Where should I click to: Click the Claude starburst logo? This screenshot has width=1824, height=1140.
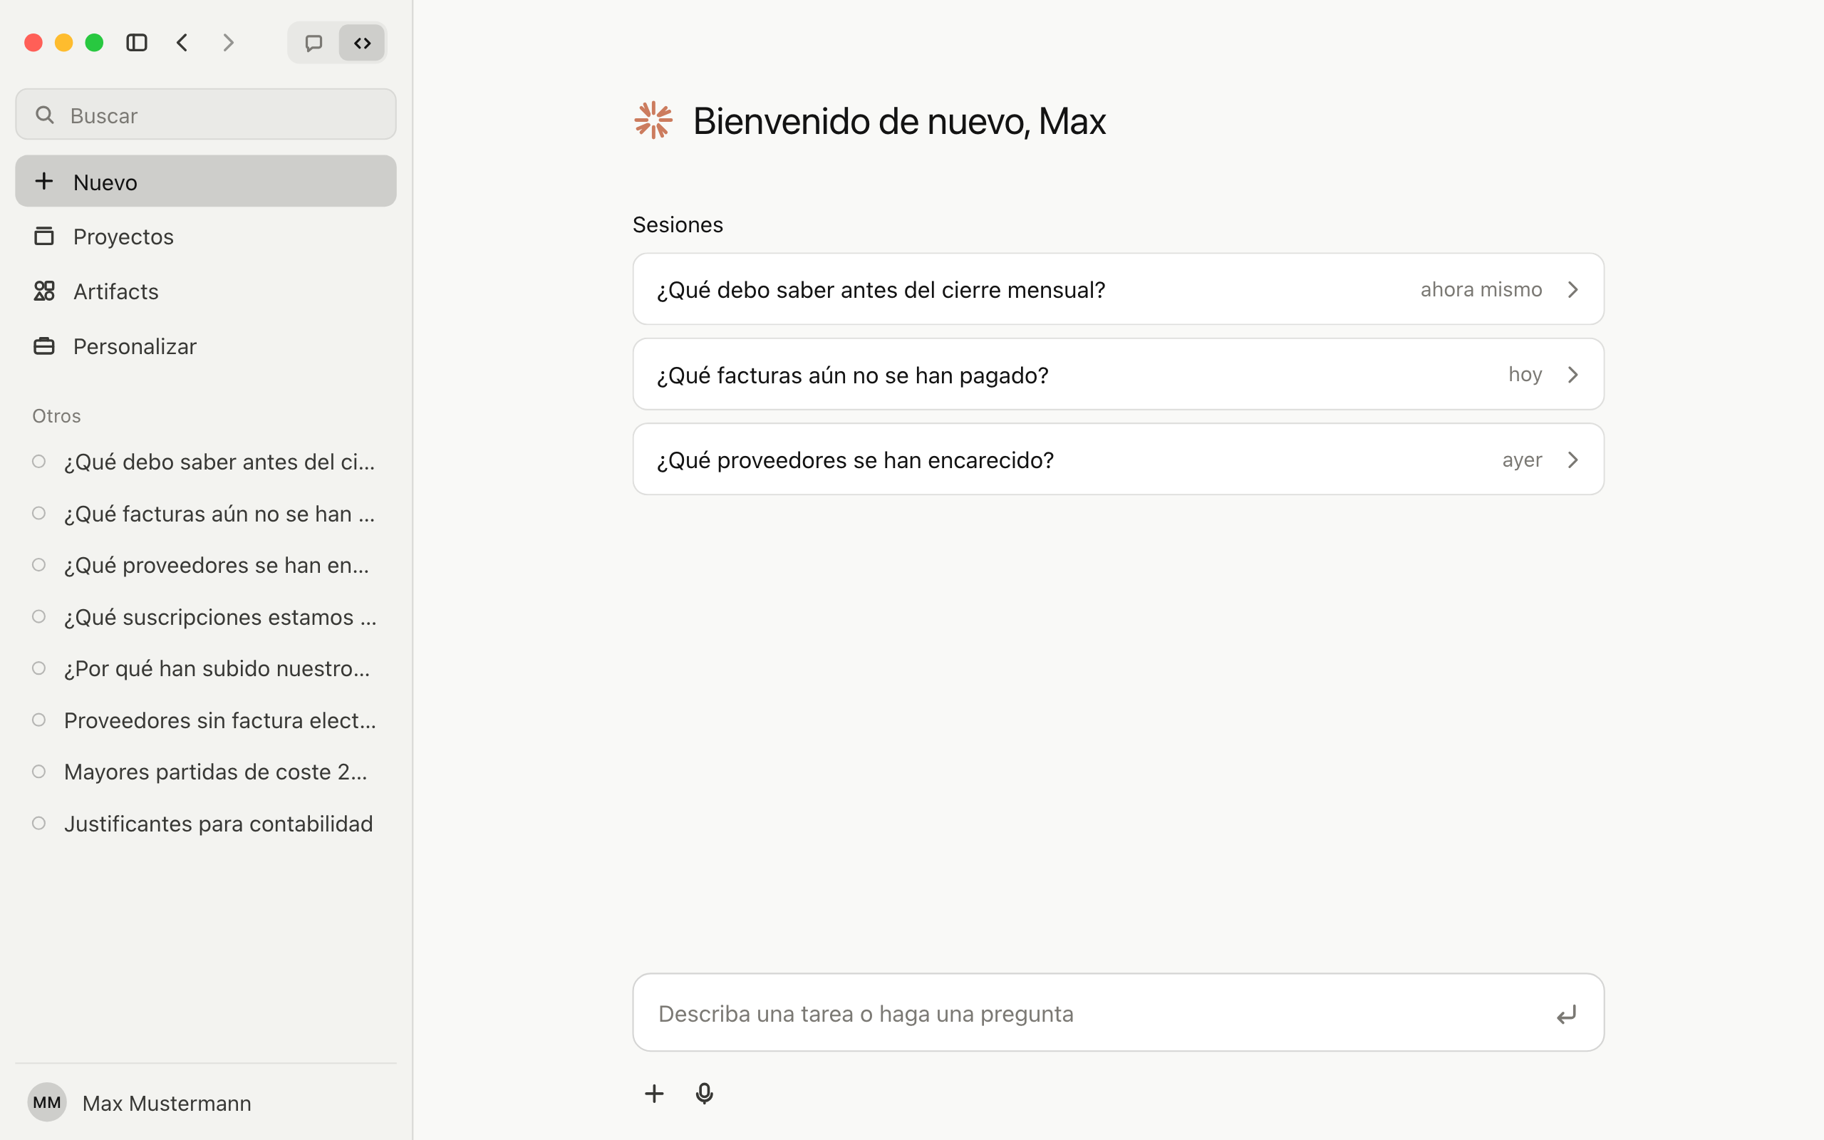coord(653,120)
